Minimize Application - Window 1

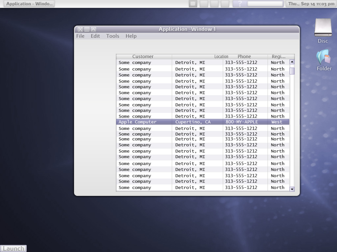click(x=87, y=29)
